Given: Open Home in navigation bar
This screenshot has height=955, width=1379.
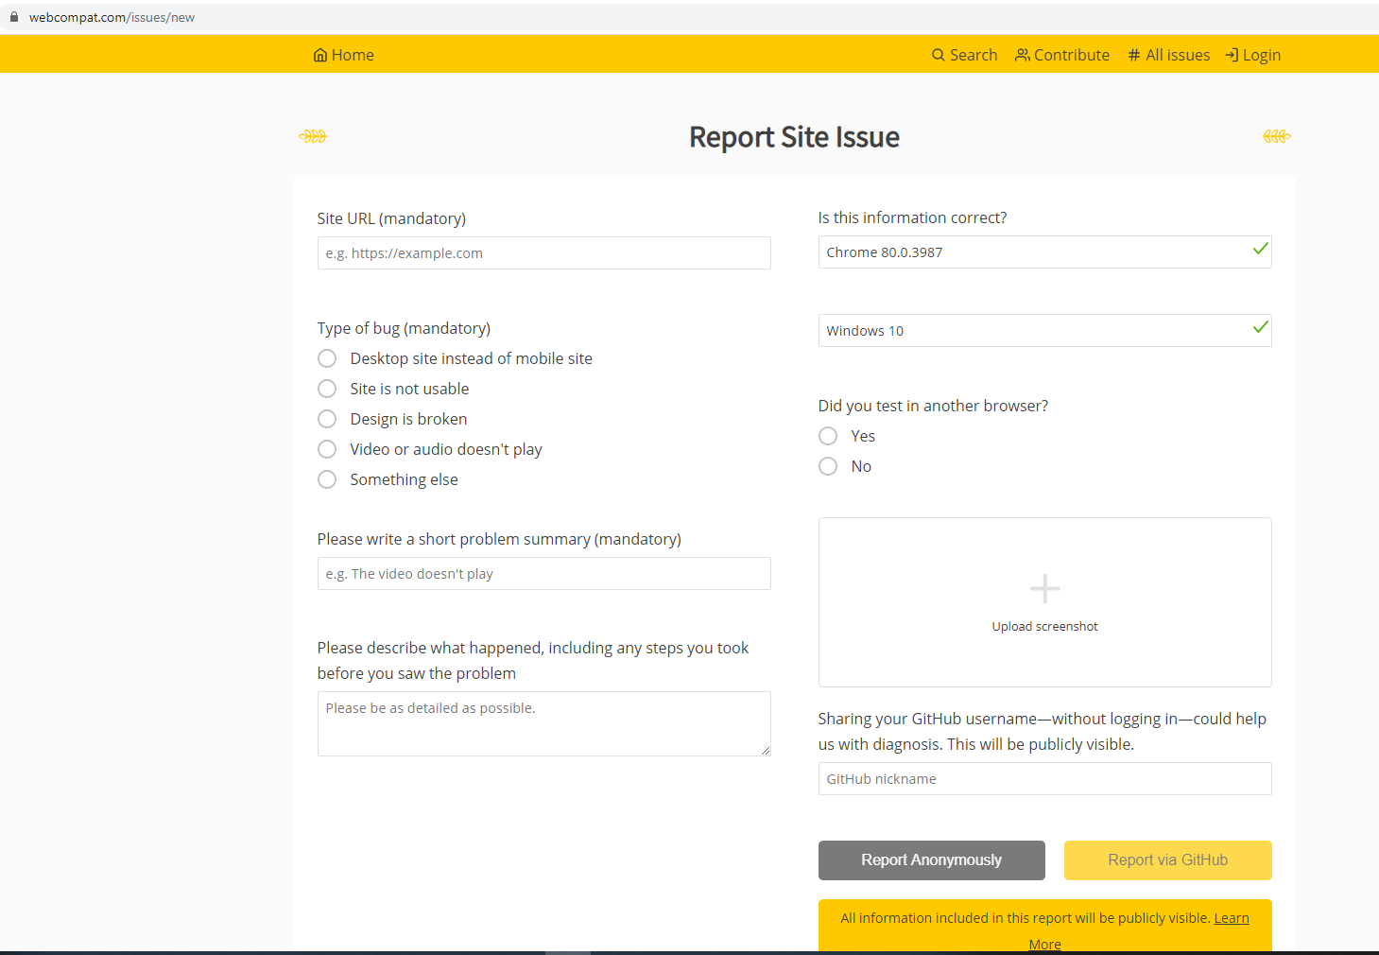Looking at the screenshot, I should tap(344, 55).
